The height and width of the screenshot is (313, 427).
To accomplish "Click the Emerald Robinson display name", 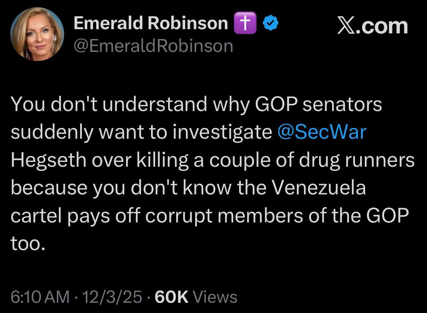I will click(150, 24).
